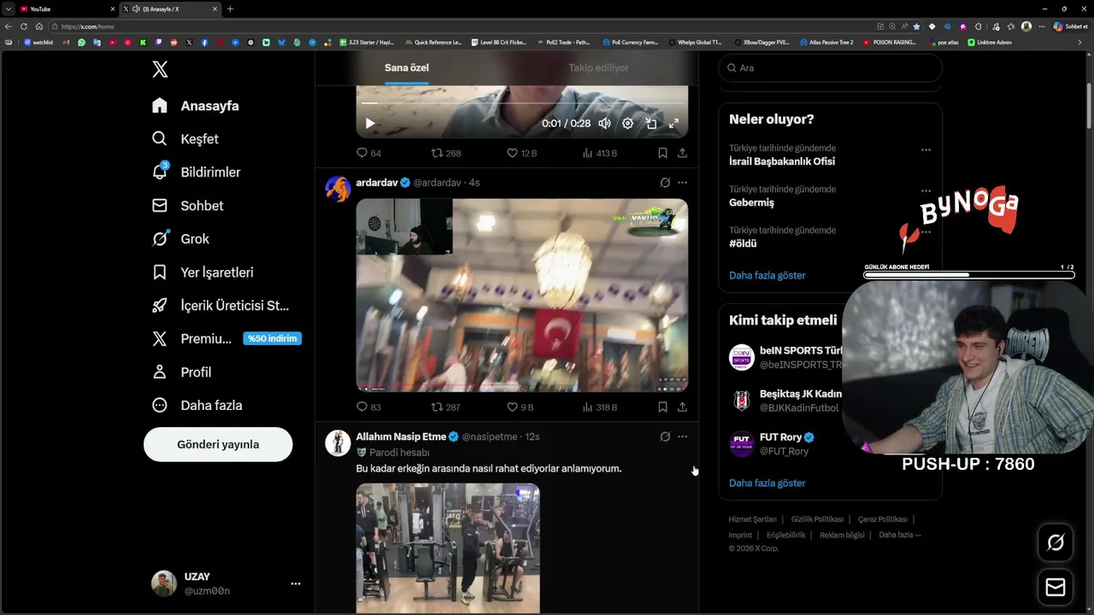Open İçerik Üreticisi Stüdyosu item

[221, 306]
